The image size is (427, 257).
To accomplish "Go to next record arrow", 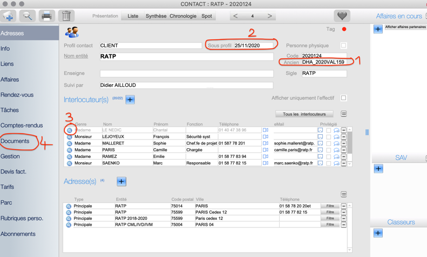I will click(x=270, y=16).
